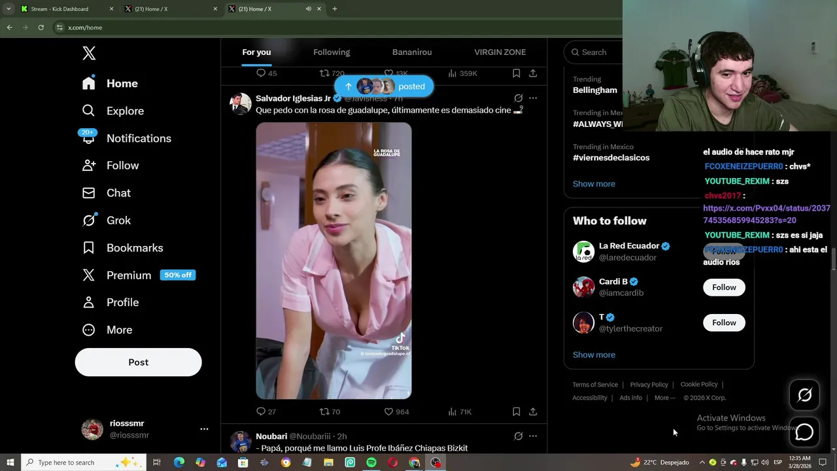Click the new posts 'posted' pill

point(384,86)
